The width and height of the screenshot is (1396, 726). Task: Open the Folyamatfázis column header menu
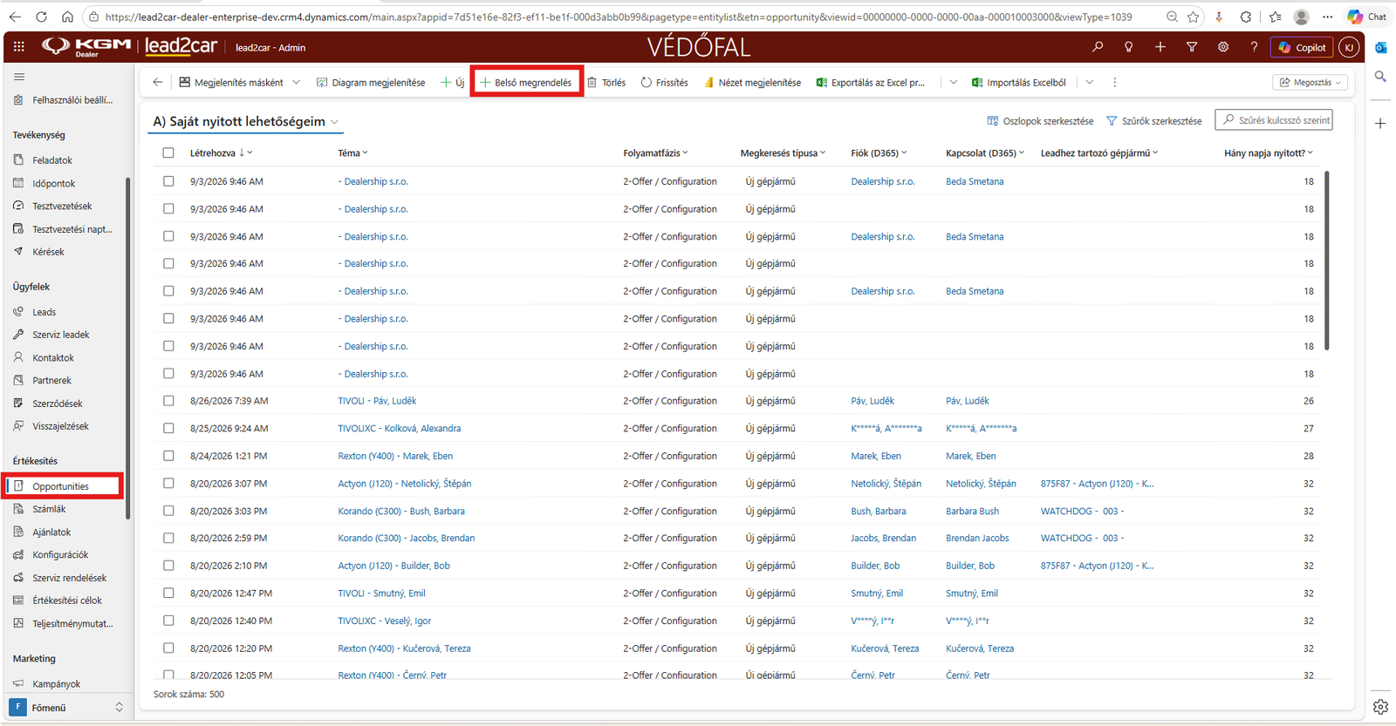(x=655, y=153)
